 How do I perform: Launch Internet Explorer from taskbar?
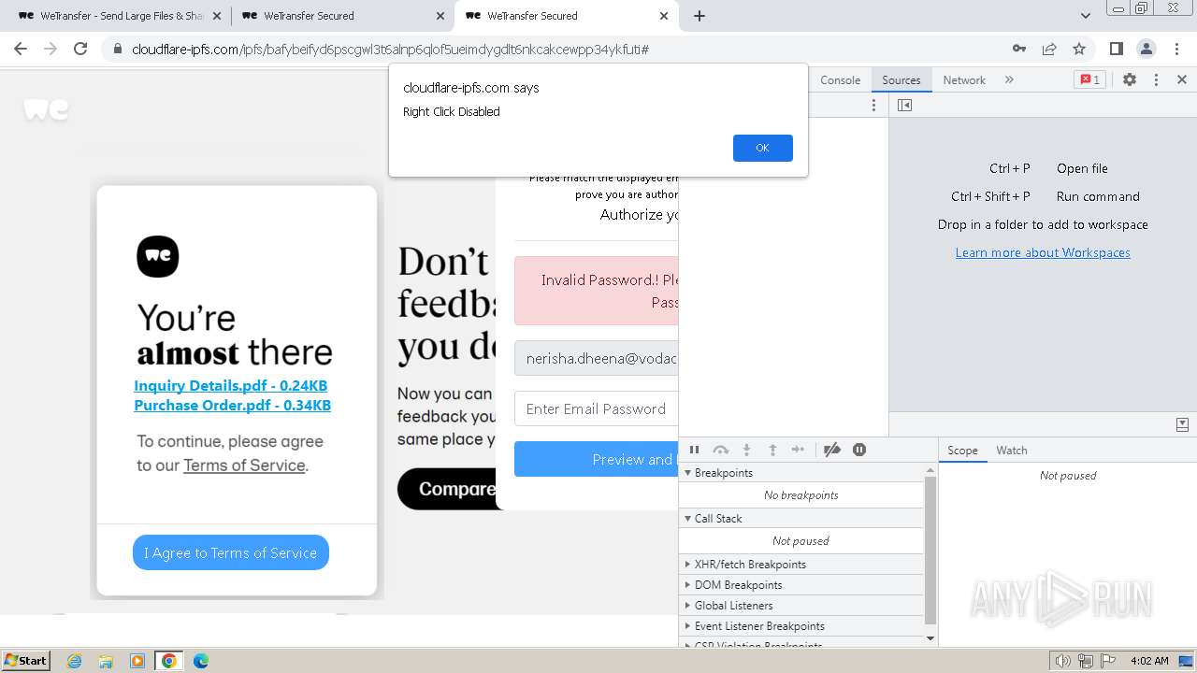(x=75, y=661)
